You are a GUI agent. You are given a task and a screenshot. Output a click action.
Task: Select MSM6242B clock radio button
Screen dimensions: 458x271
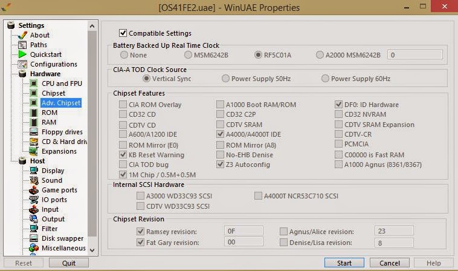(x=188, y=54)
